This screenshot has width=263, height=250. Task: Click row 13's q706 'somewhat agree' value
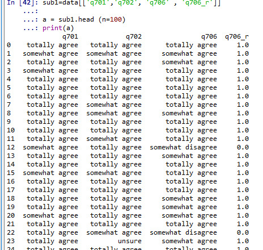pos(189,156)
